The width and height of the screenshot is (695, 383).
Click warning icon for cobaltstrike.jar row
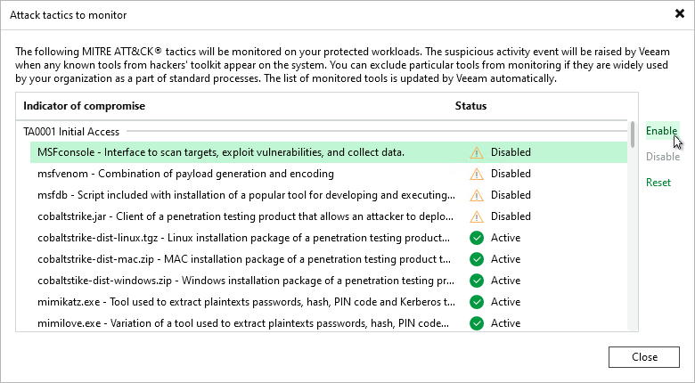click(x=477, y=216)
